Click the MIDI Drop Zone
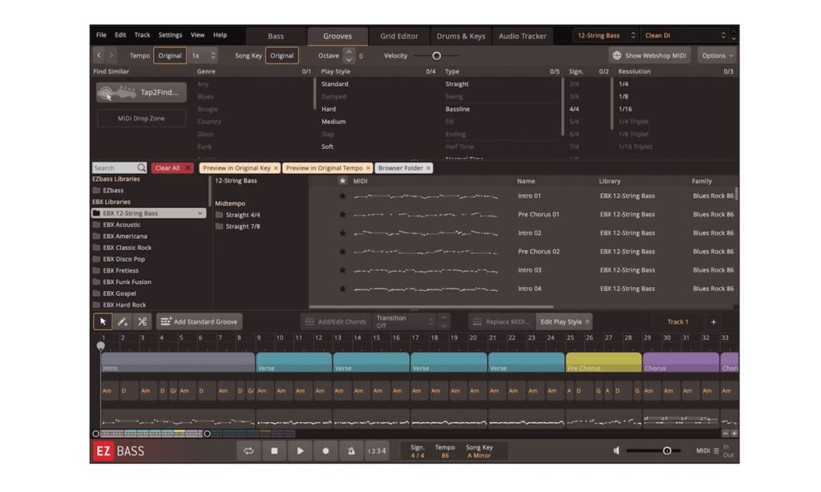This screenshot has width=821, height=492. (141, 119)
